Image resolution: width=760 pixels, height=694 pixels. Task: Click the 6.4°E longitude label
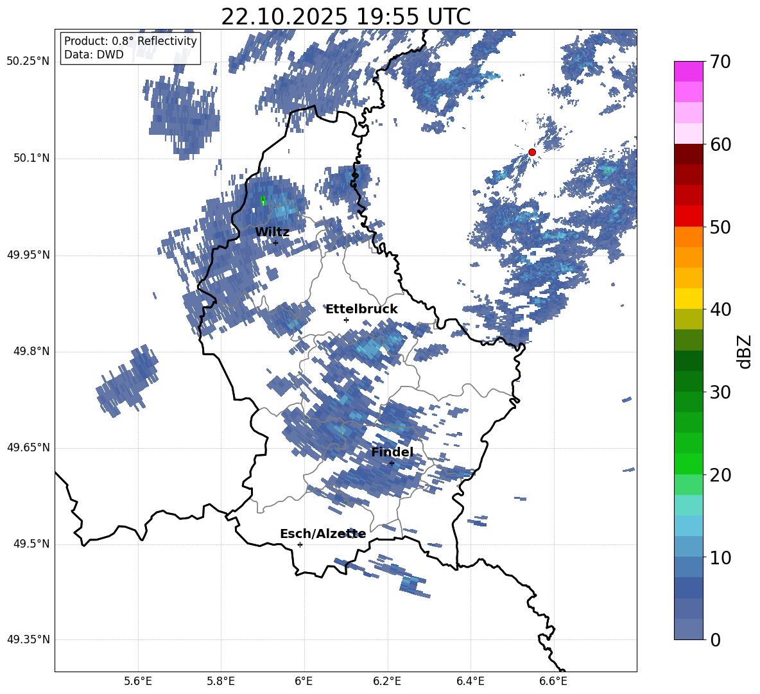(470, 682)
